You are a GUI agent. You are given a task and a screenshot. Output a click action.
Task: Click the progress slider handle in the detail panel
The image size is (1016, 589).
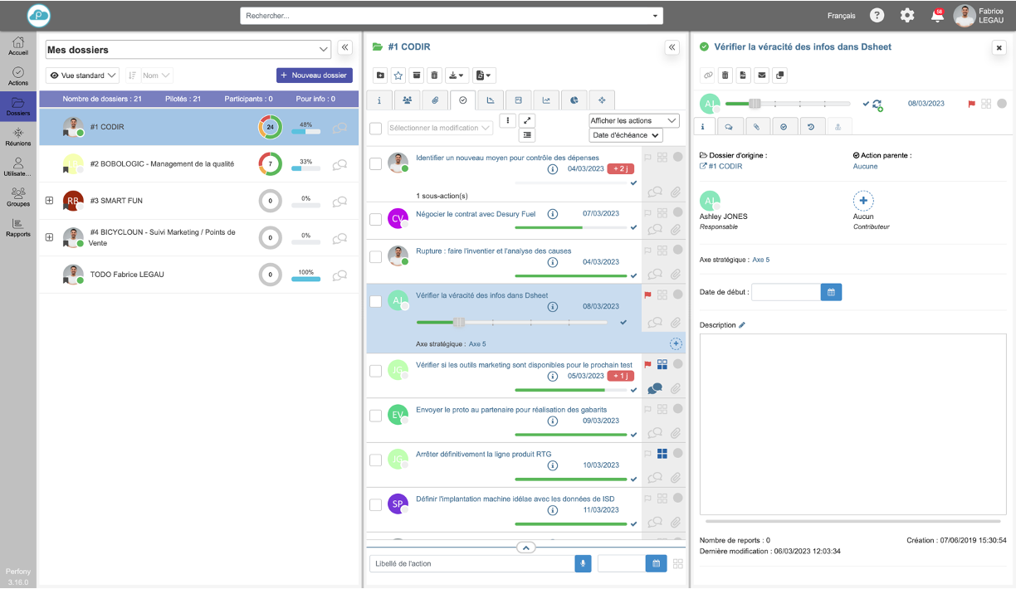[x=755, y=104]
